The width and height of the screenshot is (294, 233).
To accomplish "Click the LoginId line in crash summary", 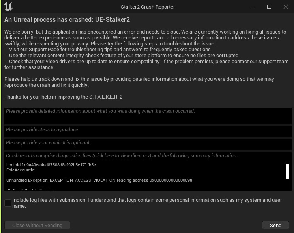I will click(51, 165).
